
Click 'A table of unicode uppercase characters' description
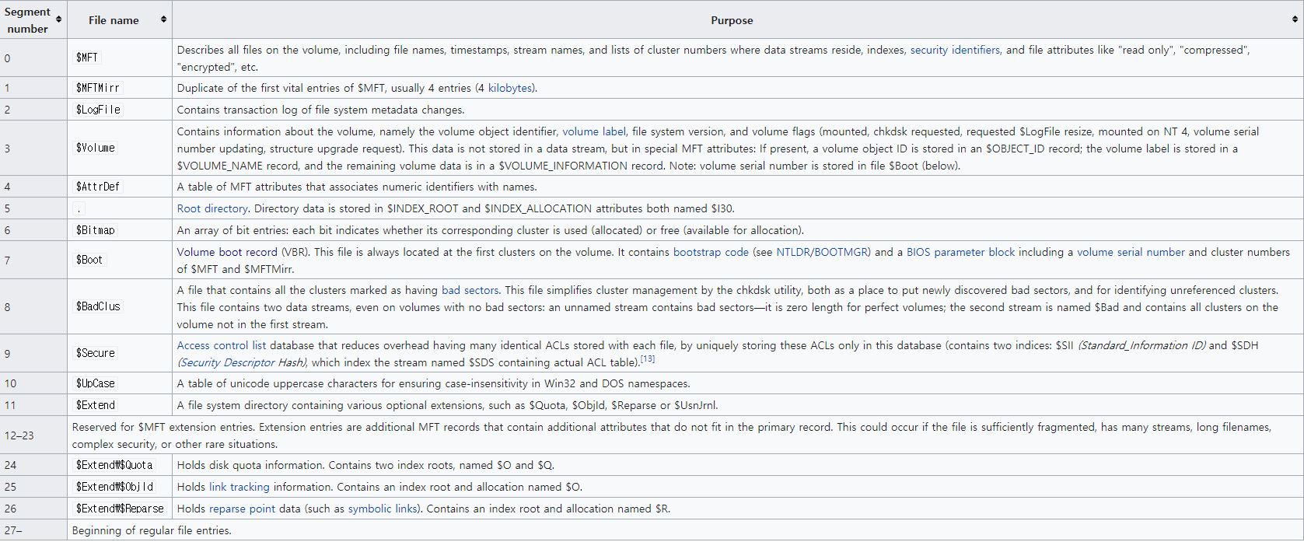pyautogui.click(x=433, y=383)
